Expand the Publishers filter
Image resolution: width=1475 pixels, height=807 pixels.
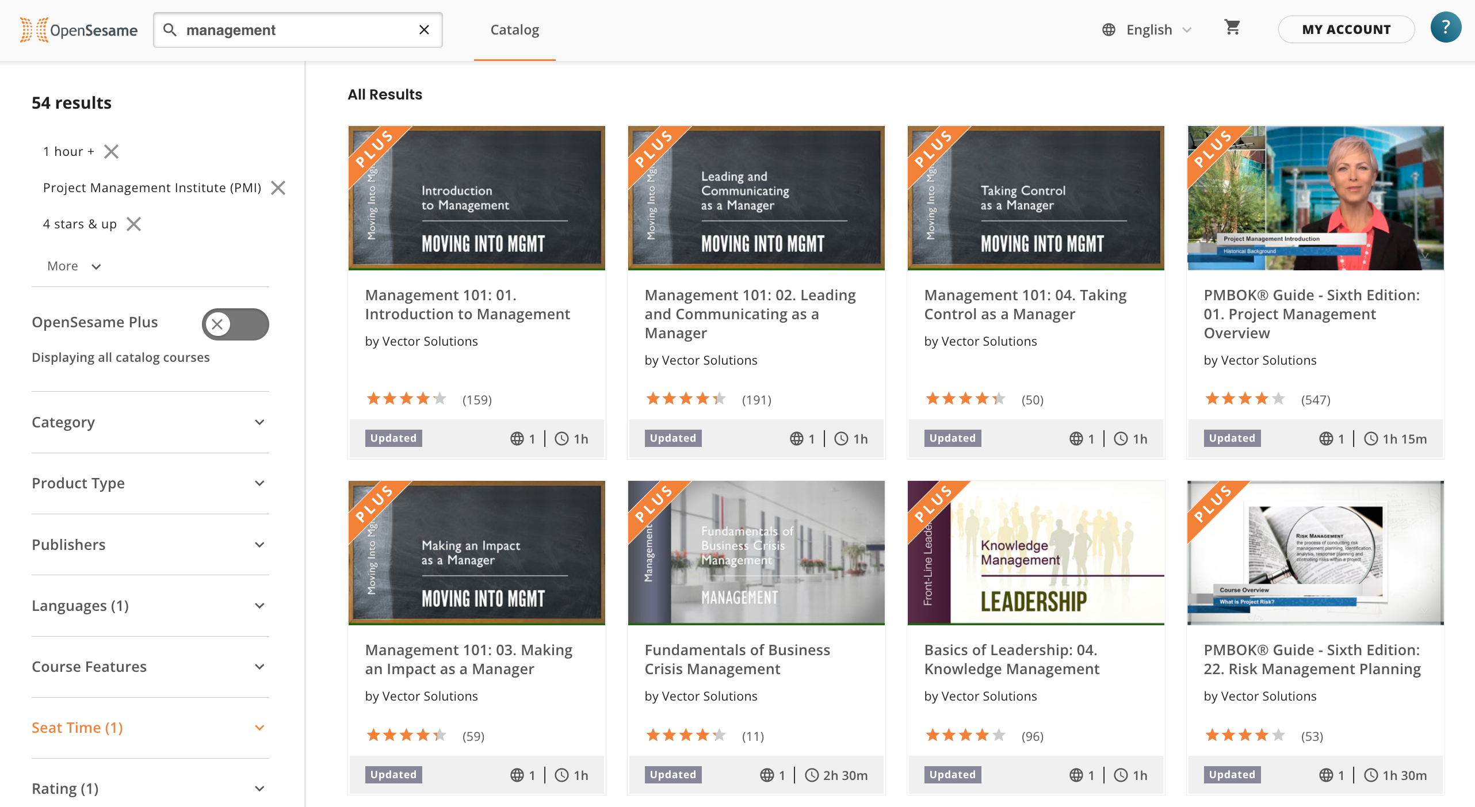(x=150, y=545)
